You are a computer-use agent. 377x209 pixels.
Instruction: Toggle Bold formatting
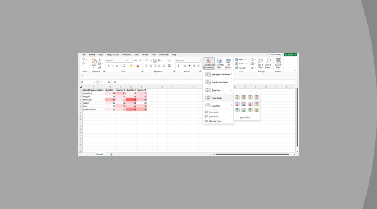[x=108, y=66]
